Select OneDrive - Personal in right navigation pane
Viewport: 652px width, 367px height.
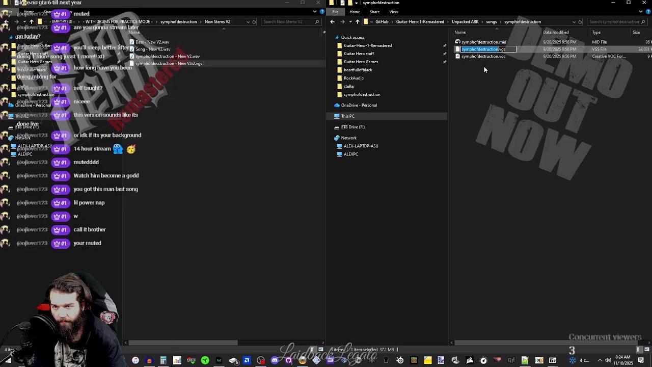coord(359,106)
